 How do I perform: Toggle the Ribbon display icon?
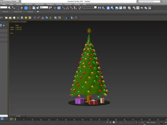coord(117,8)
